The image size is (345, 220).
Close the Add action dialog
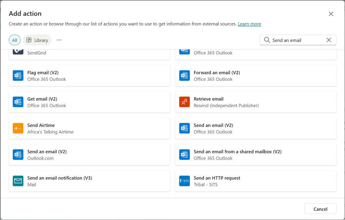pyautogui.click(x=331, y=14)
